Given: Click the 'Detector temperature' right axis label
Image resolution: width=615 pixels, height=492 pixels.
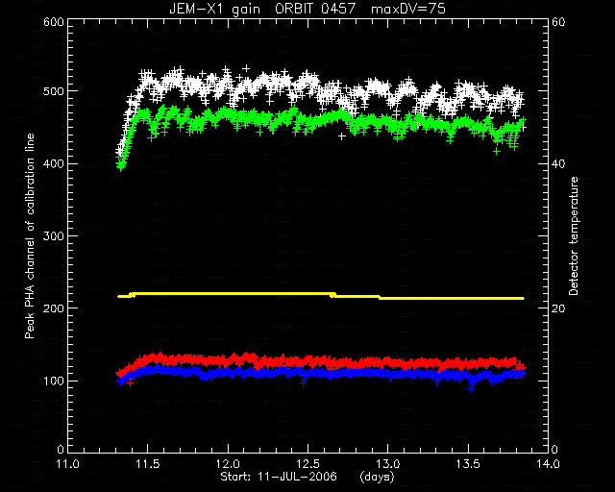Looking at the screenshot, I should 574,235.
